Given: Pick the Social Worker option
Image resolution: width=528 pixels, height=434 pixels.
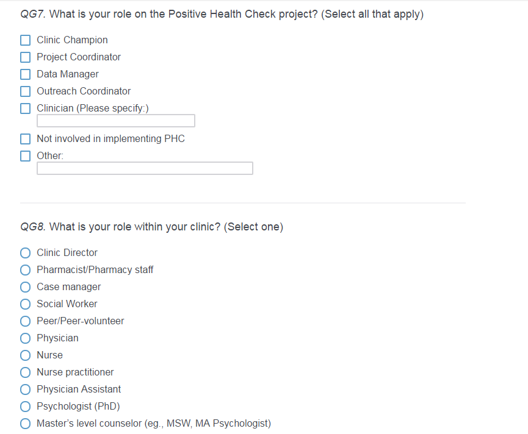Looking at the screenshot, I should (x=26, y=304).
